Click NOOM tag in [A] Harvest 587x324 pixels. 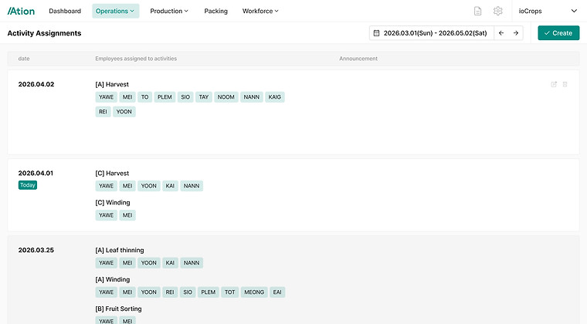pyautogui.click(x=226, y=97)
